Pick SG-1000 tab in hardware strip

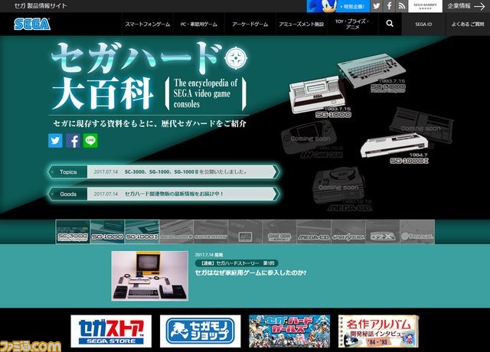pyautogui.click(x=107, y=232)
